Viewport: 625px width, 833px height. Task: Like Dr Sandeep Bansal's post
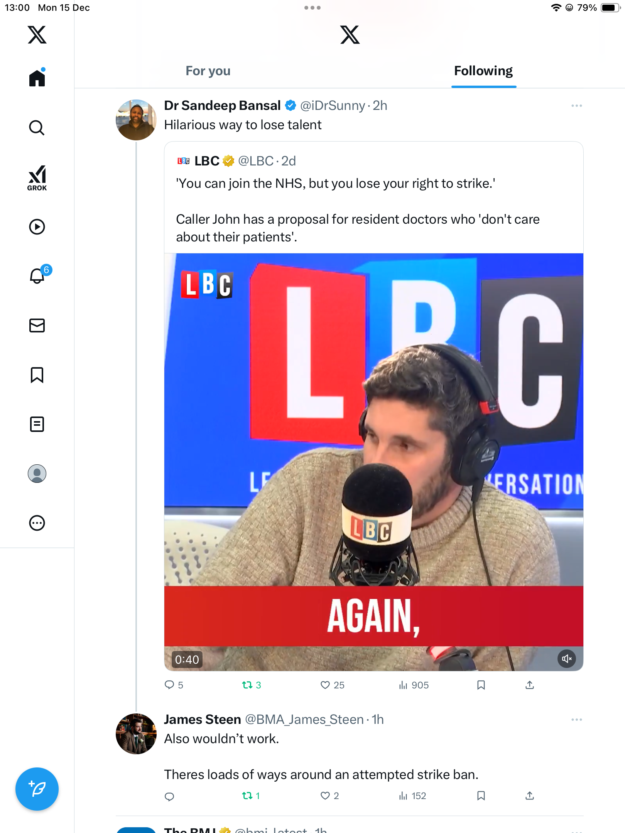[x=325, y=685]
